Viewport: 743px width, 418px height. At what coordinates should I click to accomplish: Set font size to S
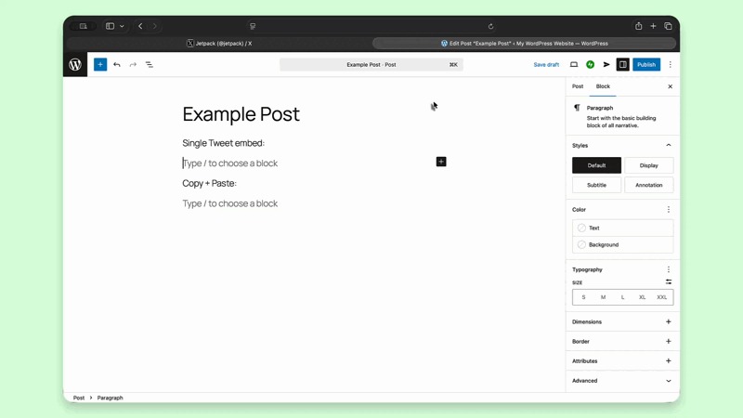[x=583, y=297]
